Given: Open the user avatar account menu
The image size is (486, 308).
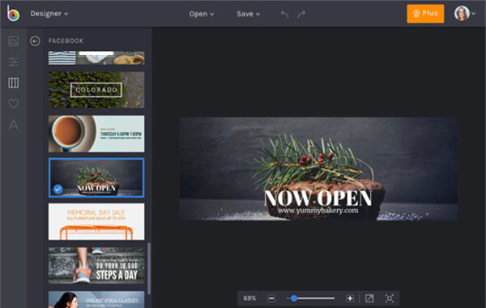Looking at the screenshot, I should point(465,13).
